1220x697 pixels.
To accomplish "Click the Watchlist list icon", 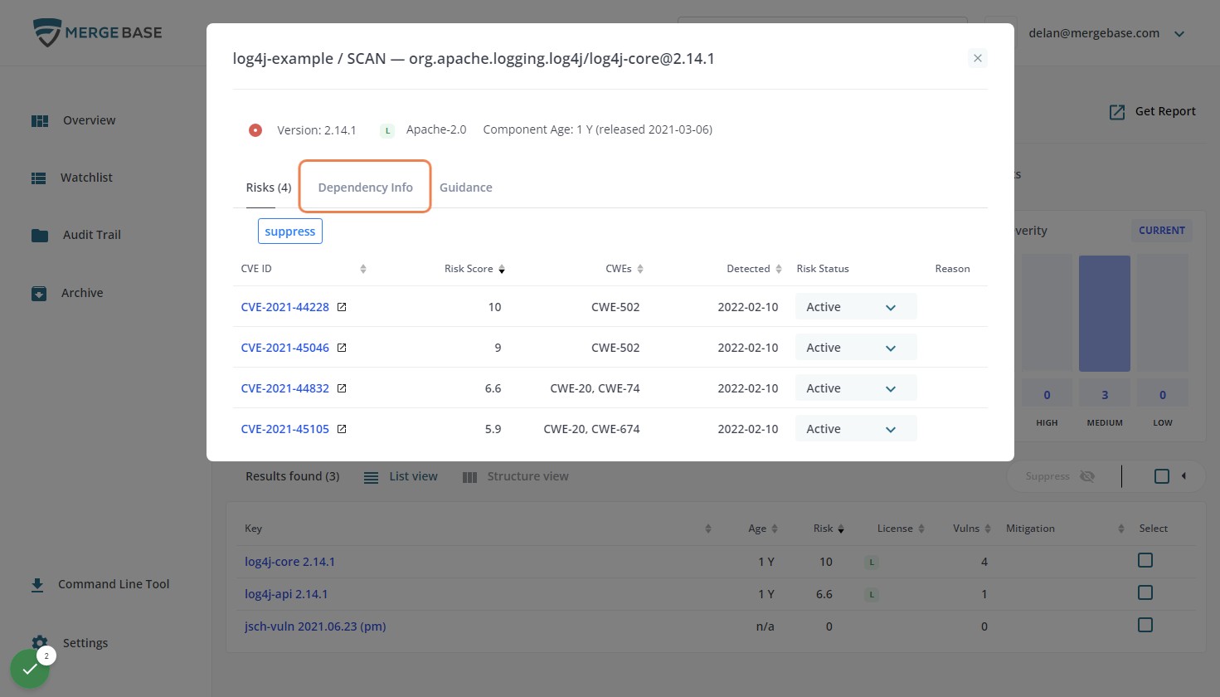I will point(39,178).
